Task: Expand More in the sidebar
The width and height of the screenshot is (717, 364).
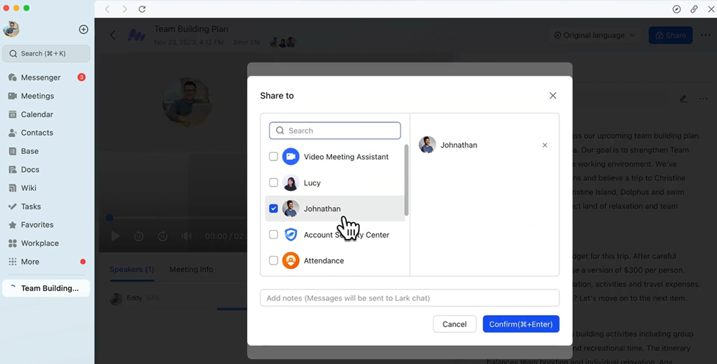Action: pos(30,262)
